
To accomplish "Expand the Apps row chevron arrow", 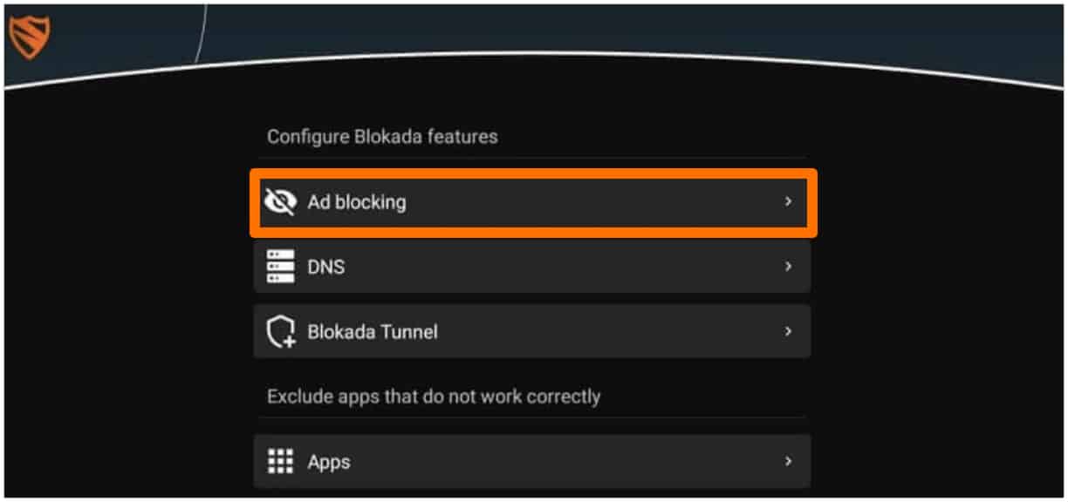I will (788, 461).
